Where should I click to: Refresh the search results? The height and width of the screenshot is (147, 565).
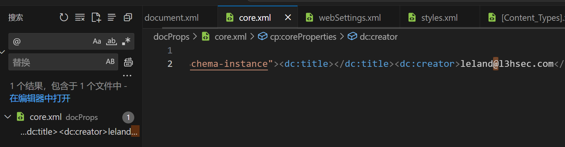click(x=64, y=17)
